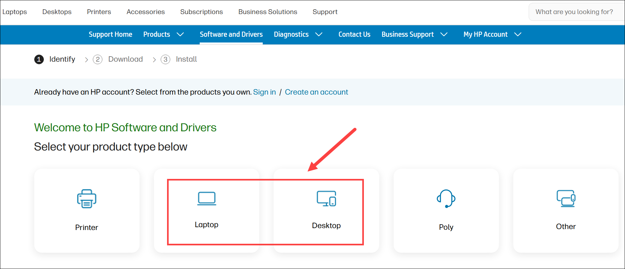
Task: Expand the Products dropdown chevron
Action: click(x=180, y=34)
